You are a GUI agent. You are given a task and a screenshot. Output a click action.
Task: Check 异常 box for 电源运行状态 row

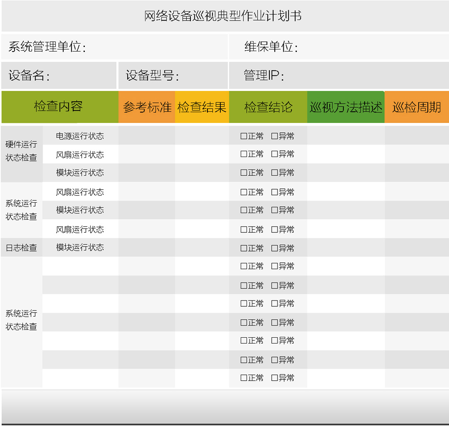click(274, 136)
